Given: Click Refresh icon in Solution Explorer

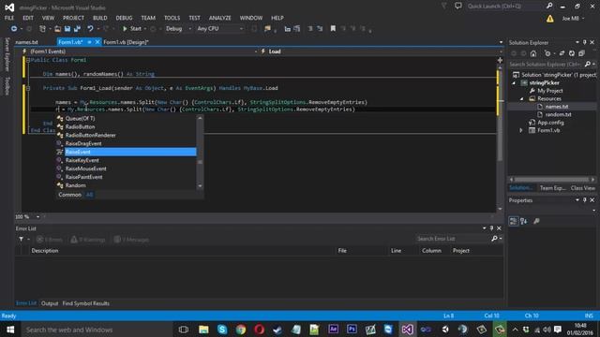Looking at the screenshot, I should click(x=572, y=53).
